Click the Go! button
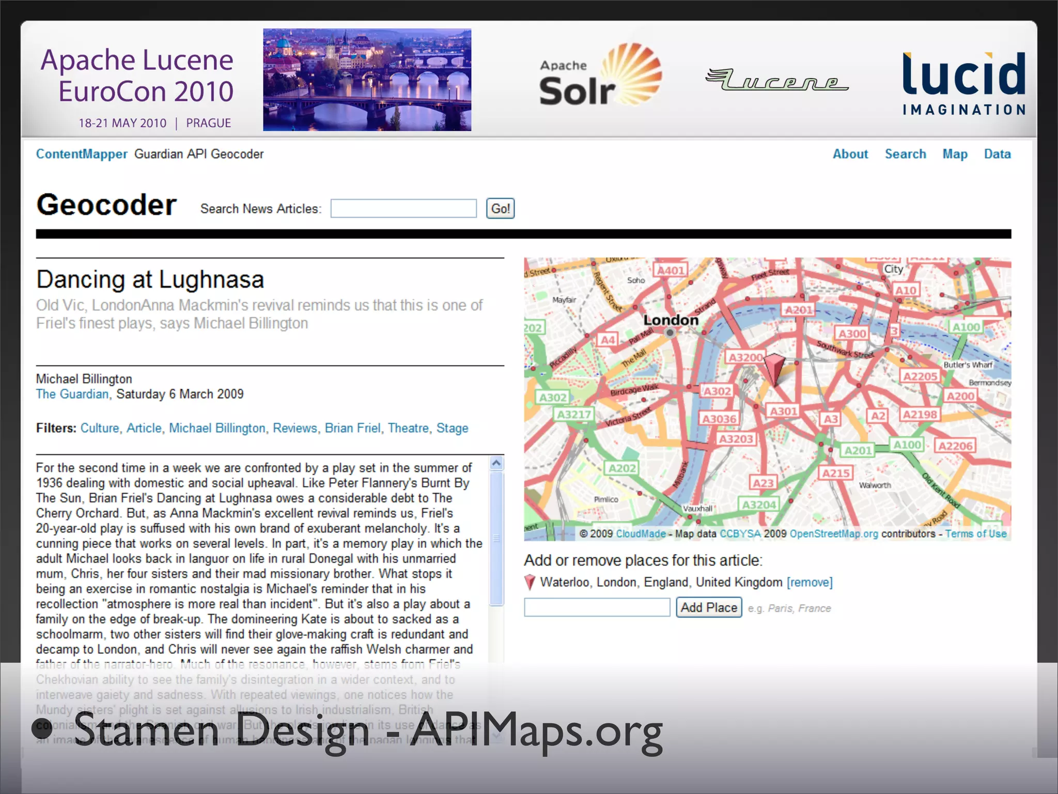 tap(500, 208)
